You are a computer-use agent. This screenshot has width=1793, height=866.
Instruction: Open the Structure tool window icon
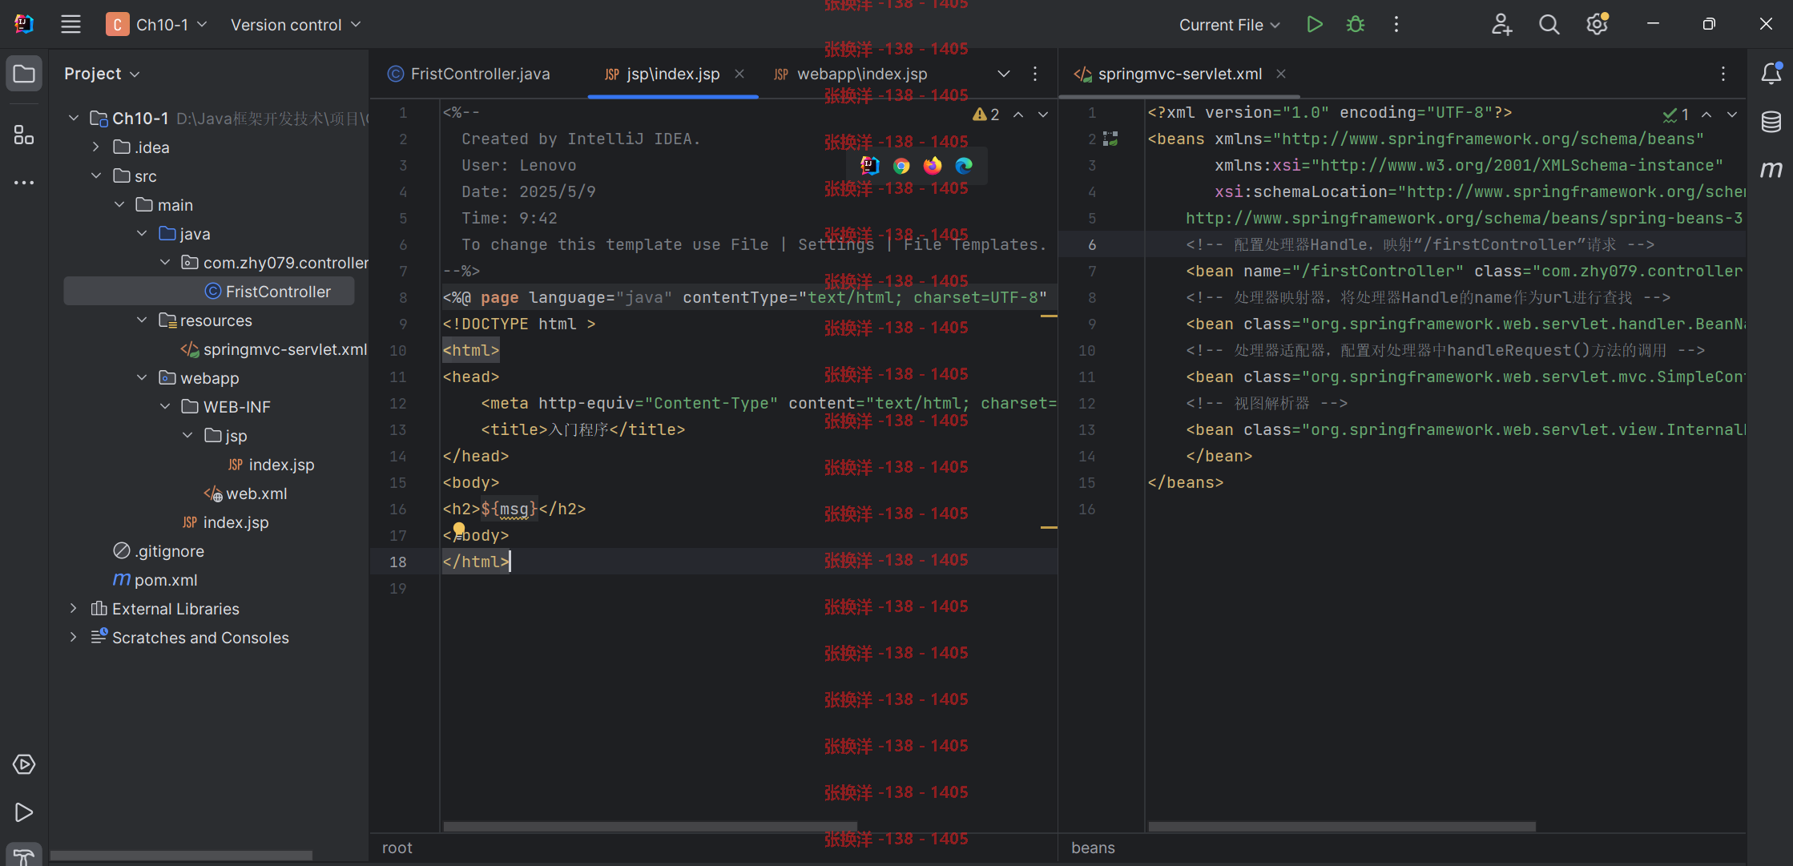click(x=24, y=135)
